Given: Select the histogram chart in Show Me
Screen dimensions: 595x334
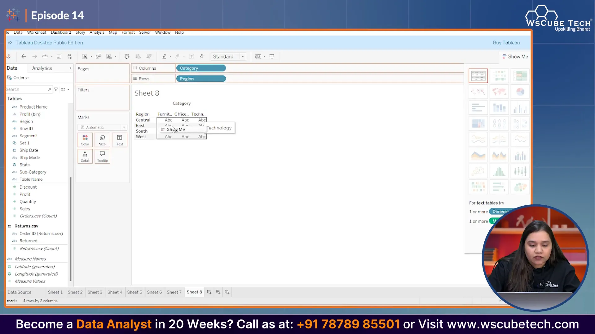Looking at the screenshot, I should point(499,171).
